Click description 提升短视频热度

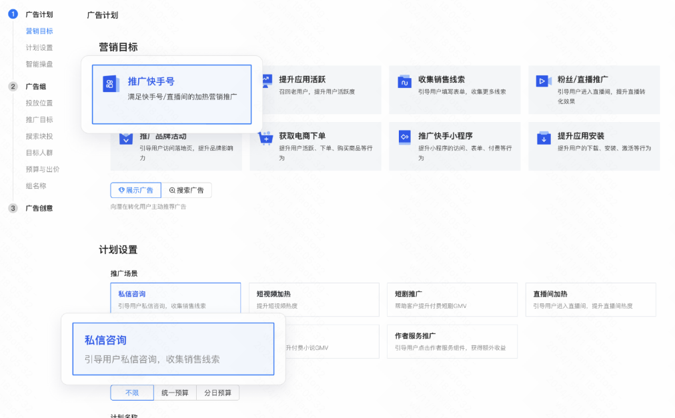pyautogui.click(x=277, y=306)
